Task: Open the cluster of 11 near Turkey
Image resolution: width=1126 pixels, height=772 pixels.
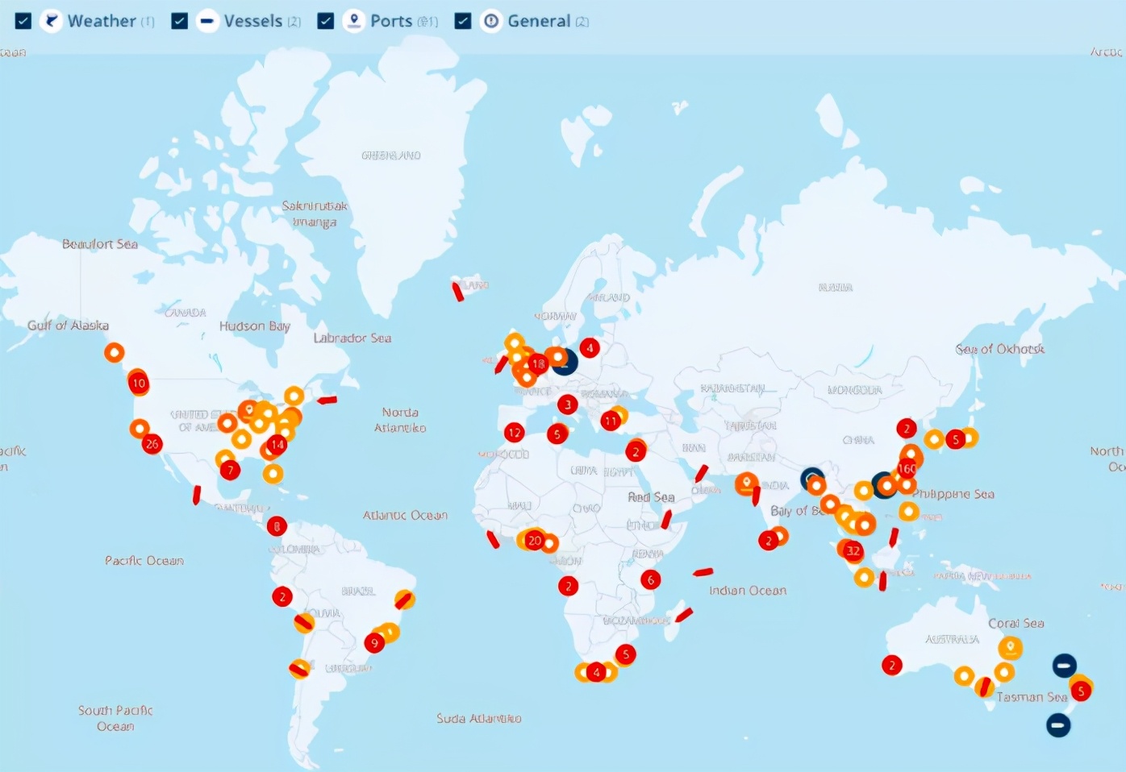Action: tap(611, 421)
